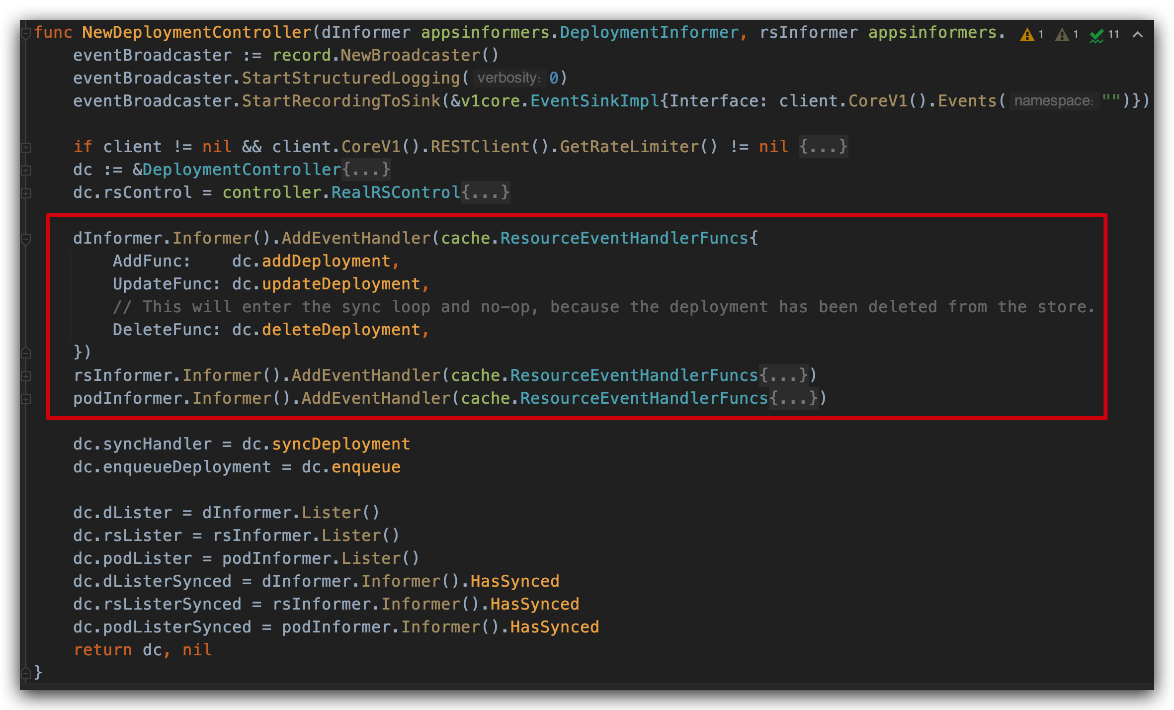Click the inspection widget's up chevron
Viewport: 1174px width, 710px height.
[1137, 34]
